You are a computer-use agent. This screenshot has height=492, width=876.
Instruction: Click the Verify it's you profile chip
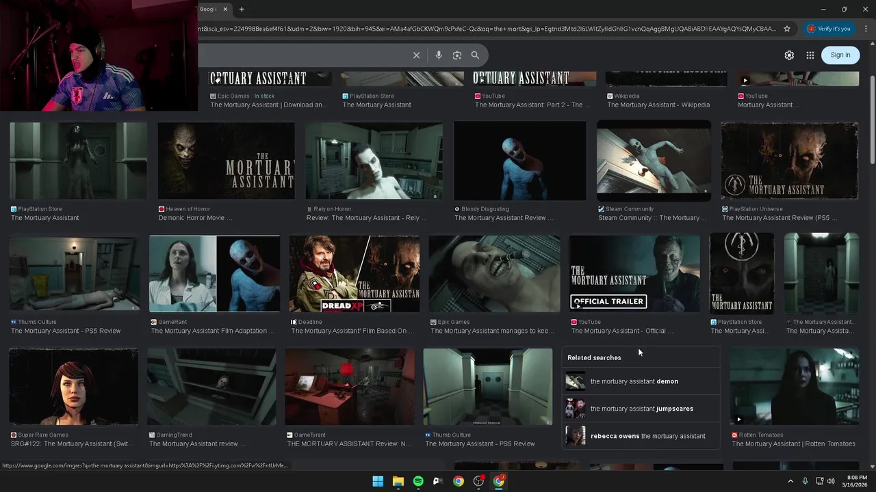click(829, 29)
